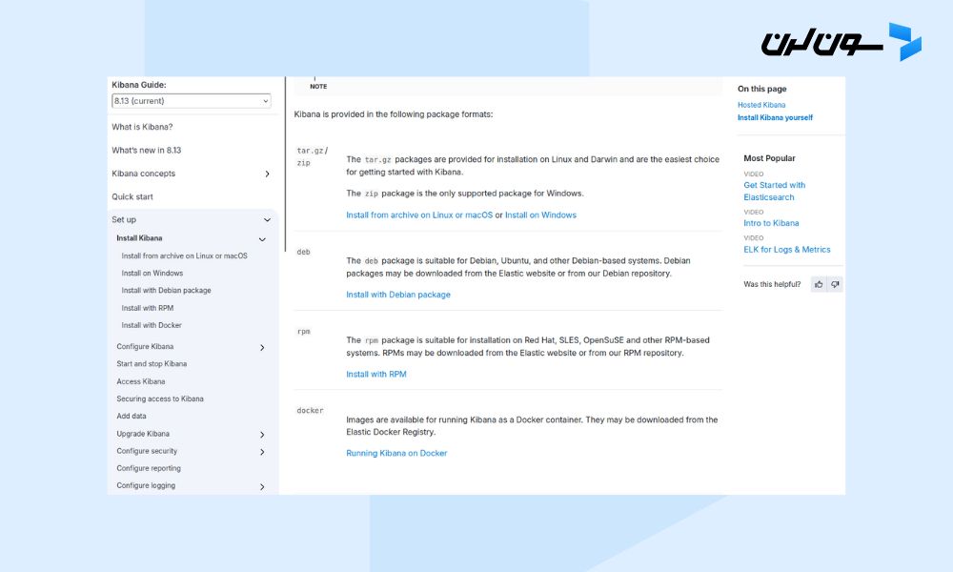Follow the Install with Debian package content link
953x572 pixels.
pos(398,295)
